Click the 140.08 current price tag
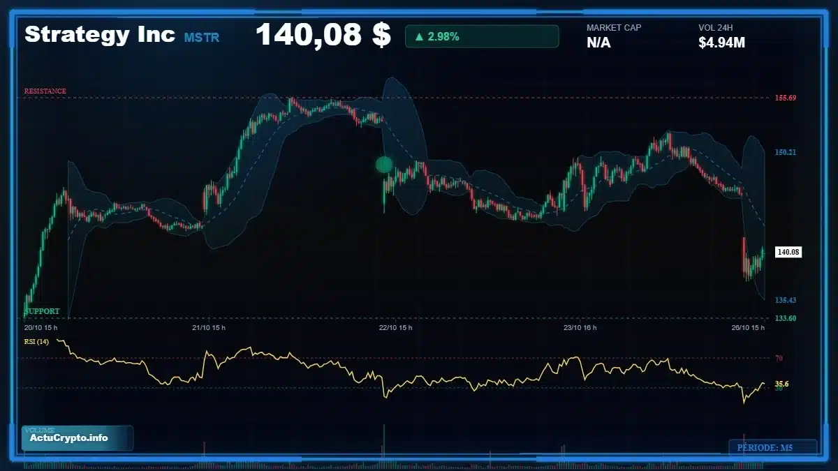 point(788,252)
